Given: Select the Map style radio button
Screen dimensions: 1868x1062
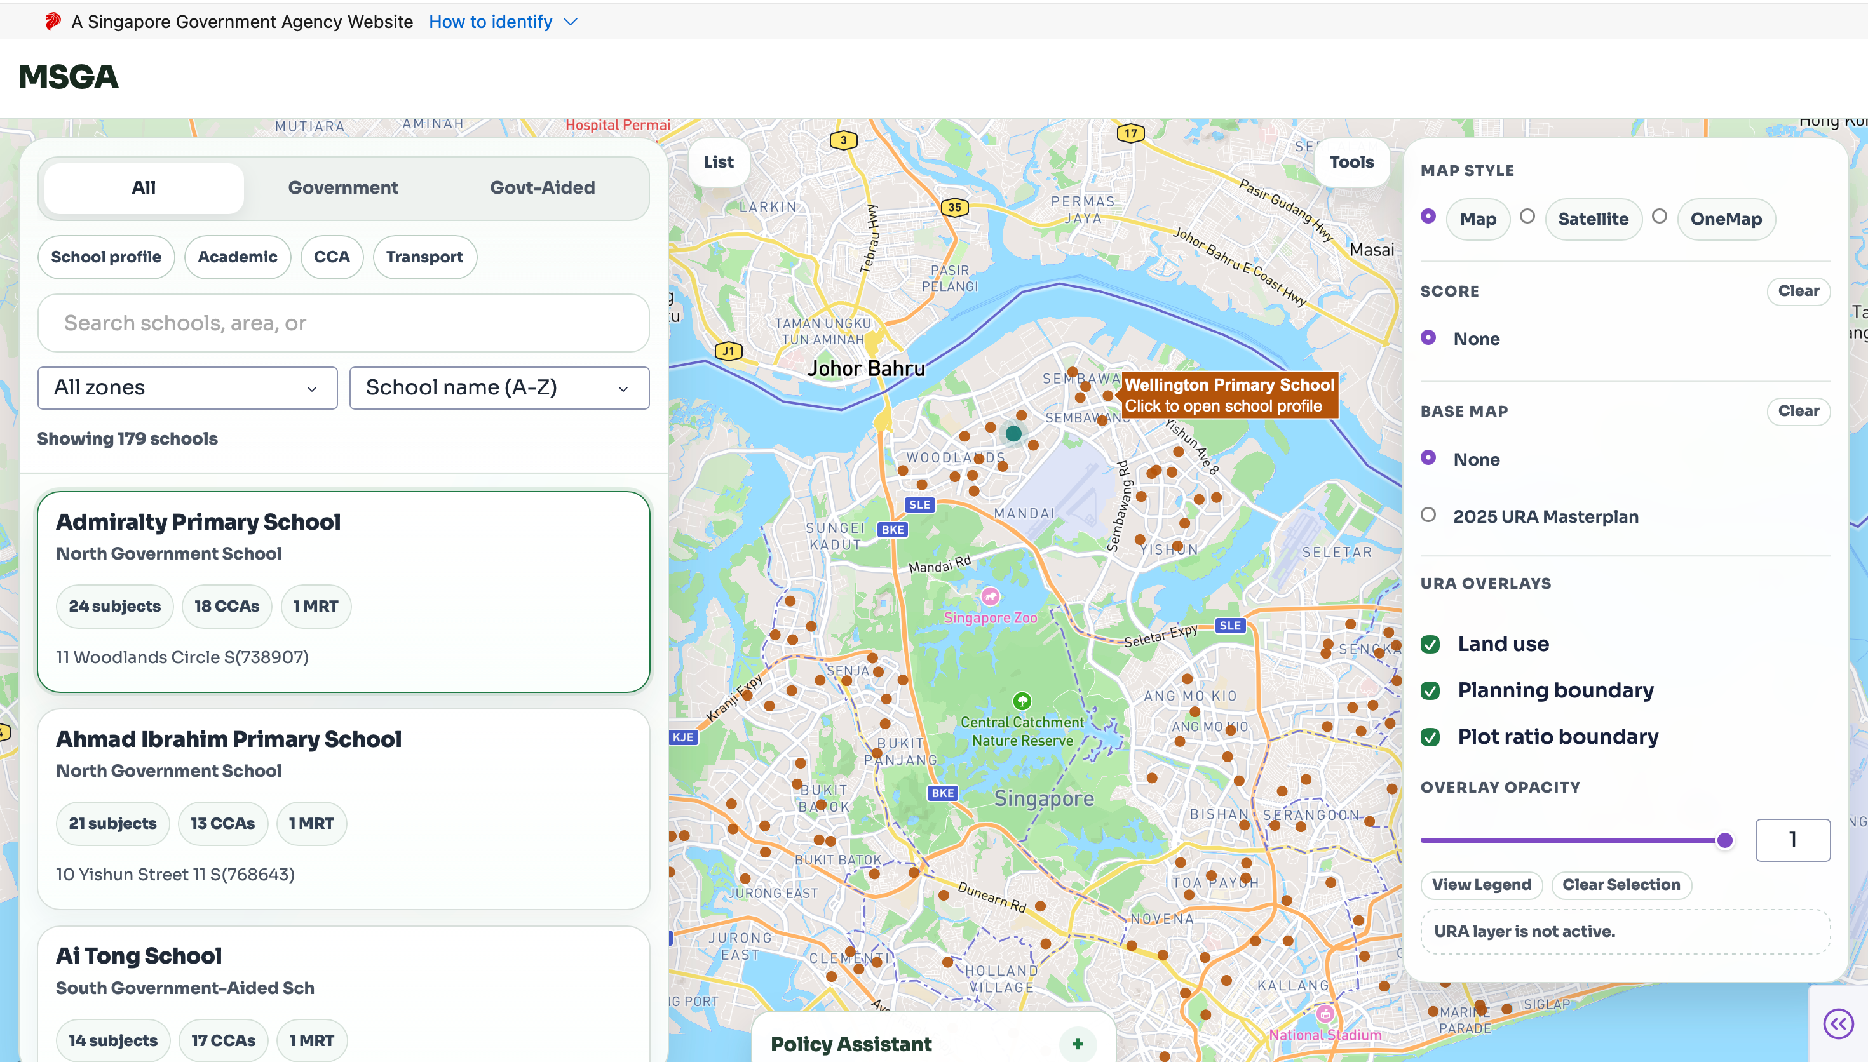Looking at the screenshot, I should coord(1428,217).
